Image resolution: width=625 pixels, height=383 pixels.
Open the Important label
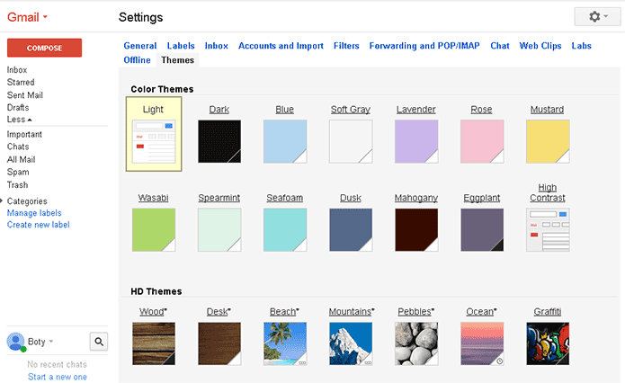tap(24, 134)
